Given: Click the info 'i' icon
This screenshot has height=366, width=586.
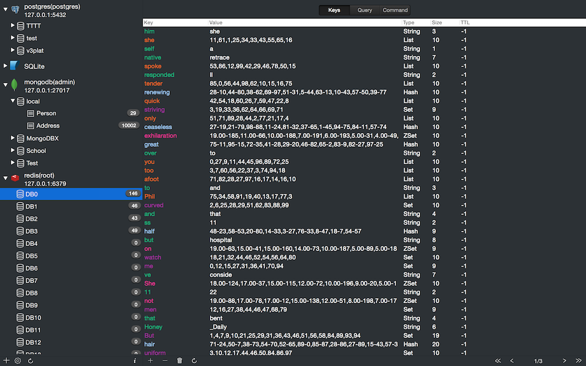Looking at the screenshot, I should (134, 361).
